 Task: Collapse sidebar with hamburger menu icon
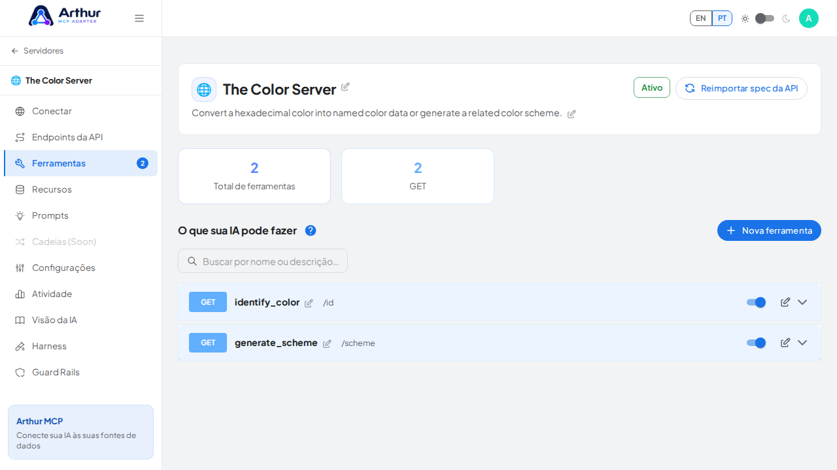pos(139,18)
